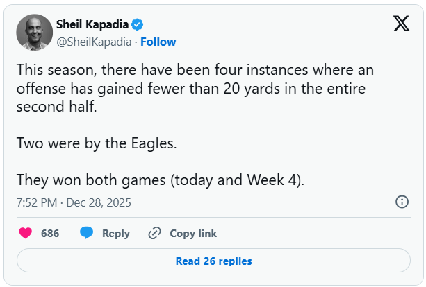Click the 'second half.' text line

coord(63,107)
